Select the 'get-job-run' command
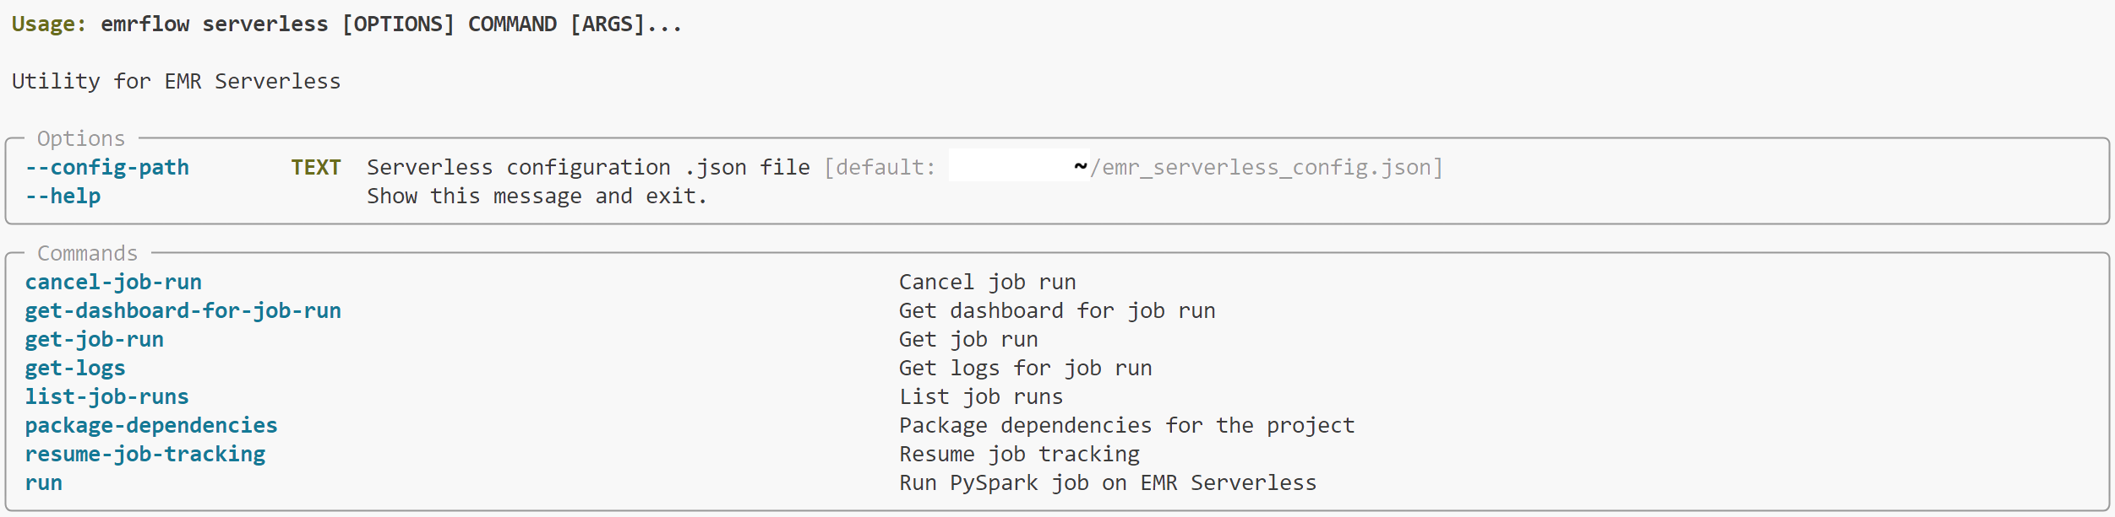 (95, 340)
